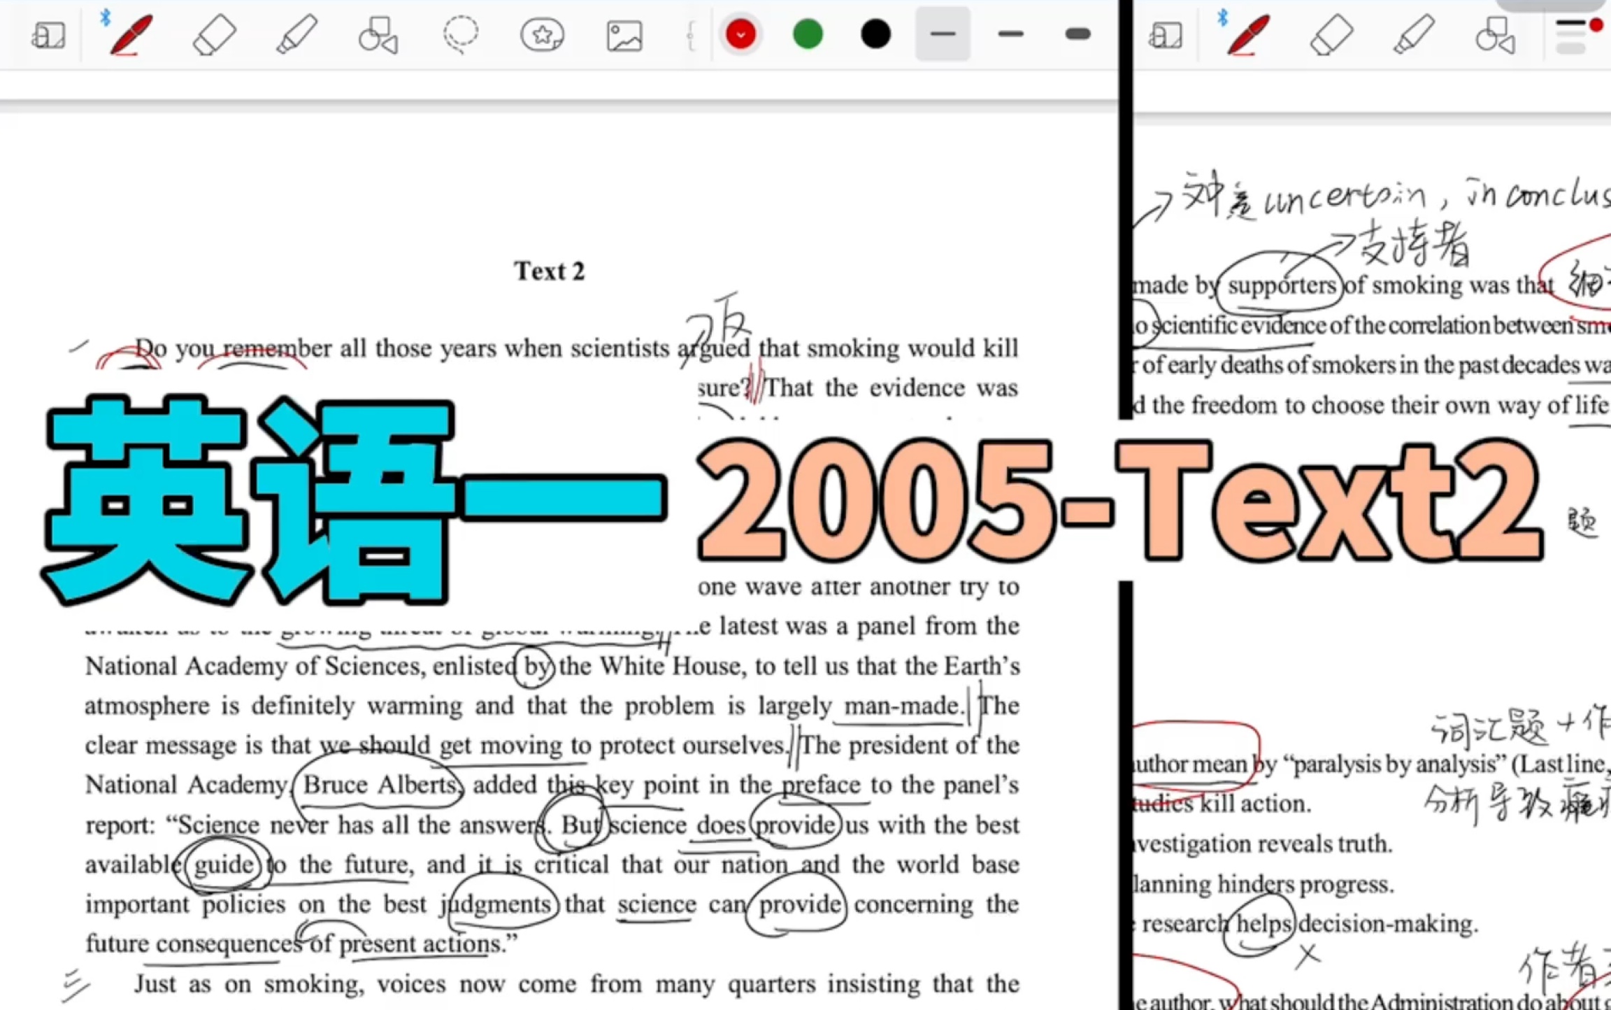Insert an image with the picture tool

click(624, 35)
